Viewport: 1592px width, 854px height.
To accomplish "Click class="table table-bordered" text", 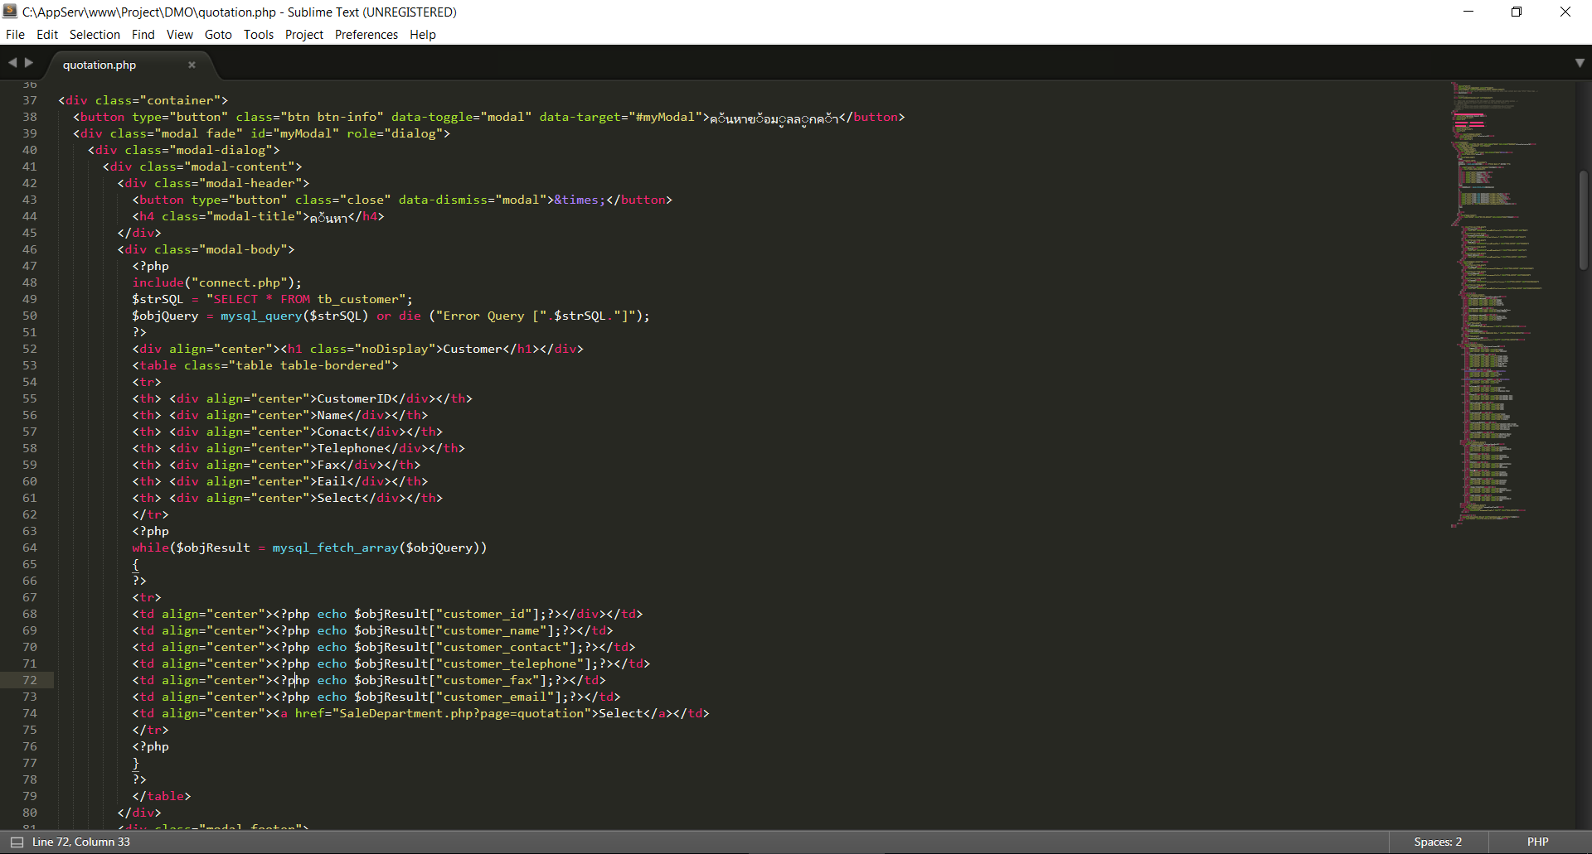I will [x=287, y=365].
